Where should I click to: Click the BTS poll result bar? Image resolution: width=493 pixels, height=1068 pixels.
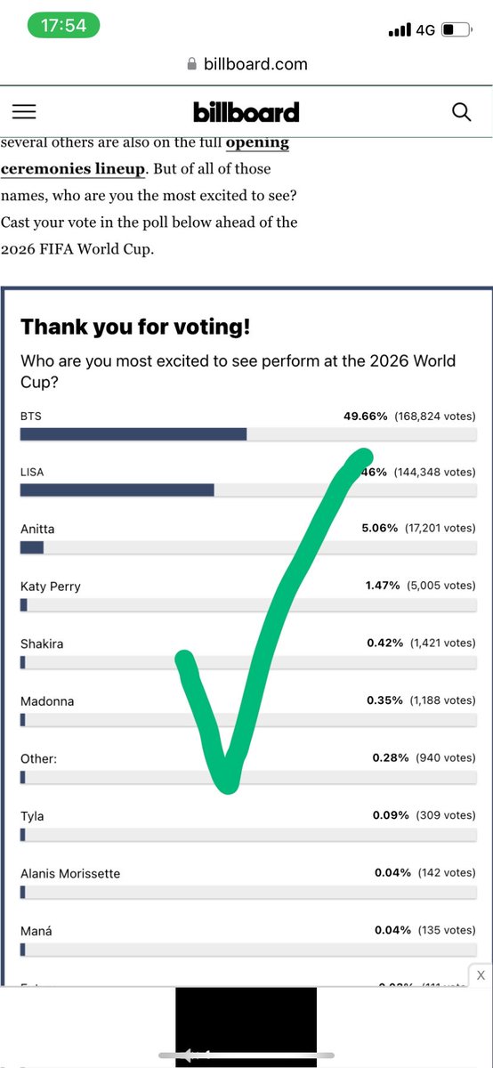(x=248, y=434)
